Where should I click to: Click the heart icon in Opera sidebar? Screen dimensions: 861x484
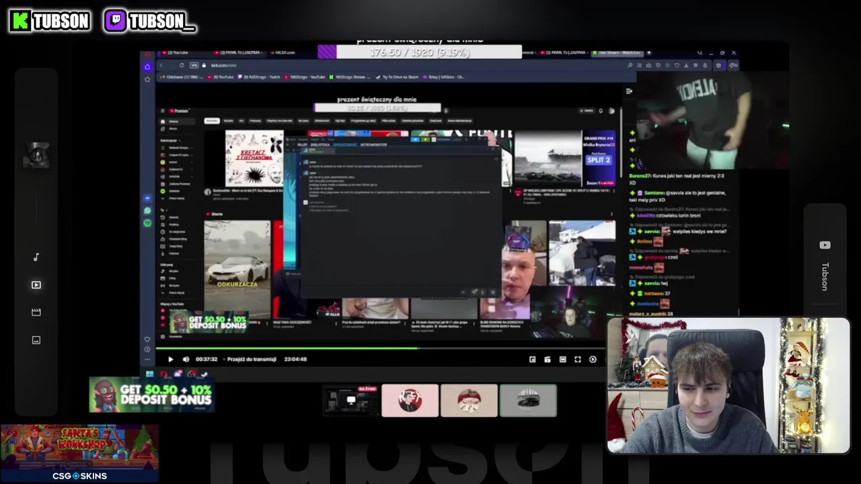147,339
